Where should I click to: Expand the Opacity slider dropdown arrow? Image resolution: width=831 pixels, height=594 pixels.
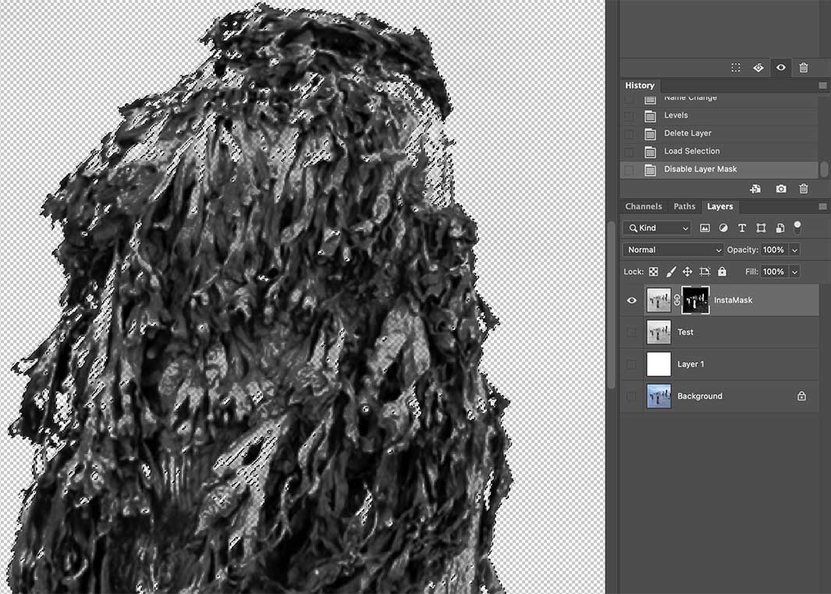(794, 250)
